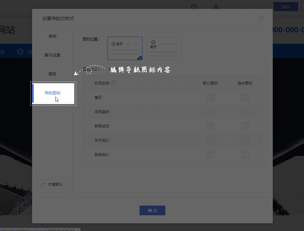Click default person icon for 关于我们
Image resolution: width=304 pixels, height=231 pixels.
[211, 140]
